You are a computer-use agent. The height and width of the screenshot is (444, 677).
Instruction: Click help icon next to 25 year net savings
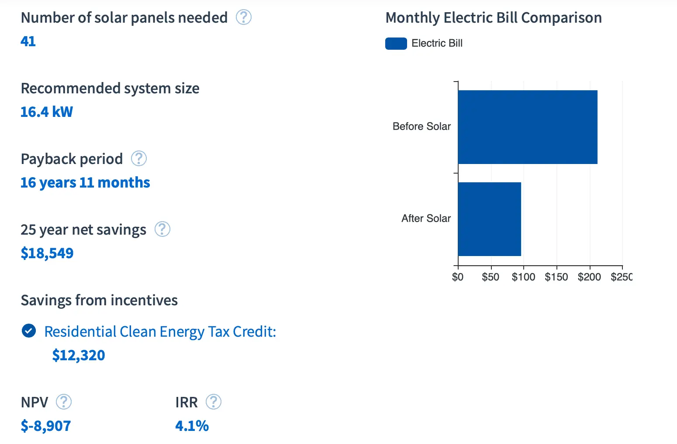click(x=162, y=229)
